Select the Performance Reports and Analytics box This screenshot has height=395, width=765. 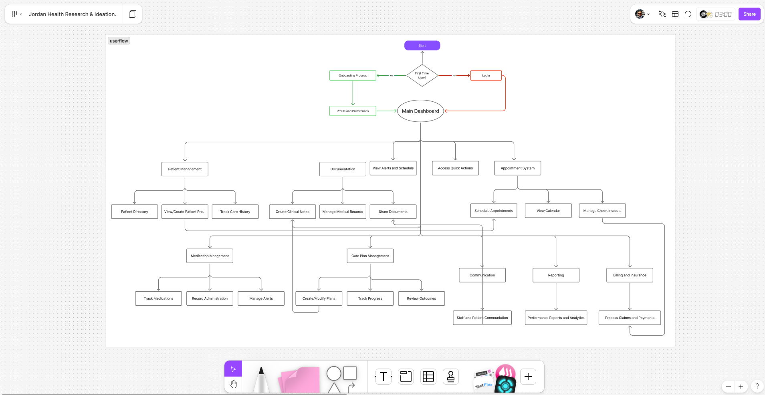click(x=556, y=318)
